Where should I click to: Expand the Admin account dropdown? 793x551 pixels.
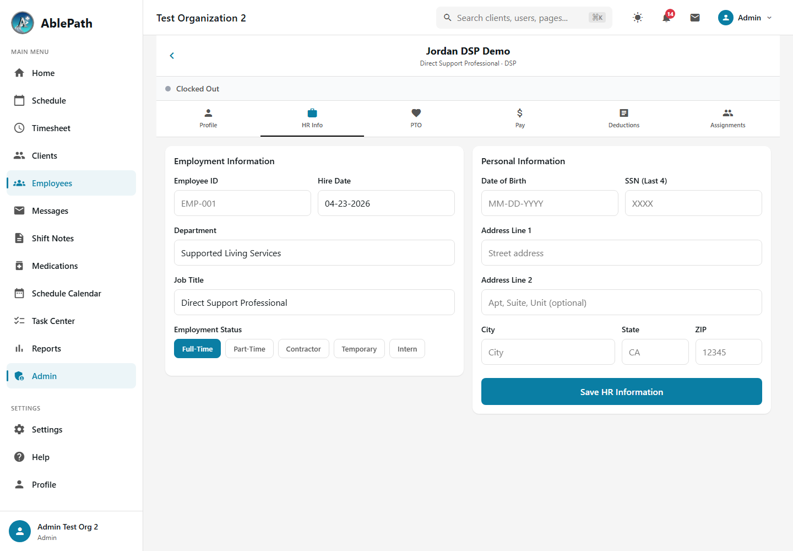pos(745,18)
